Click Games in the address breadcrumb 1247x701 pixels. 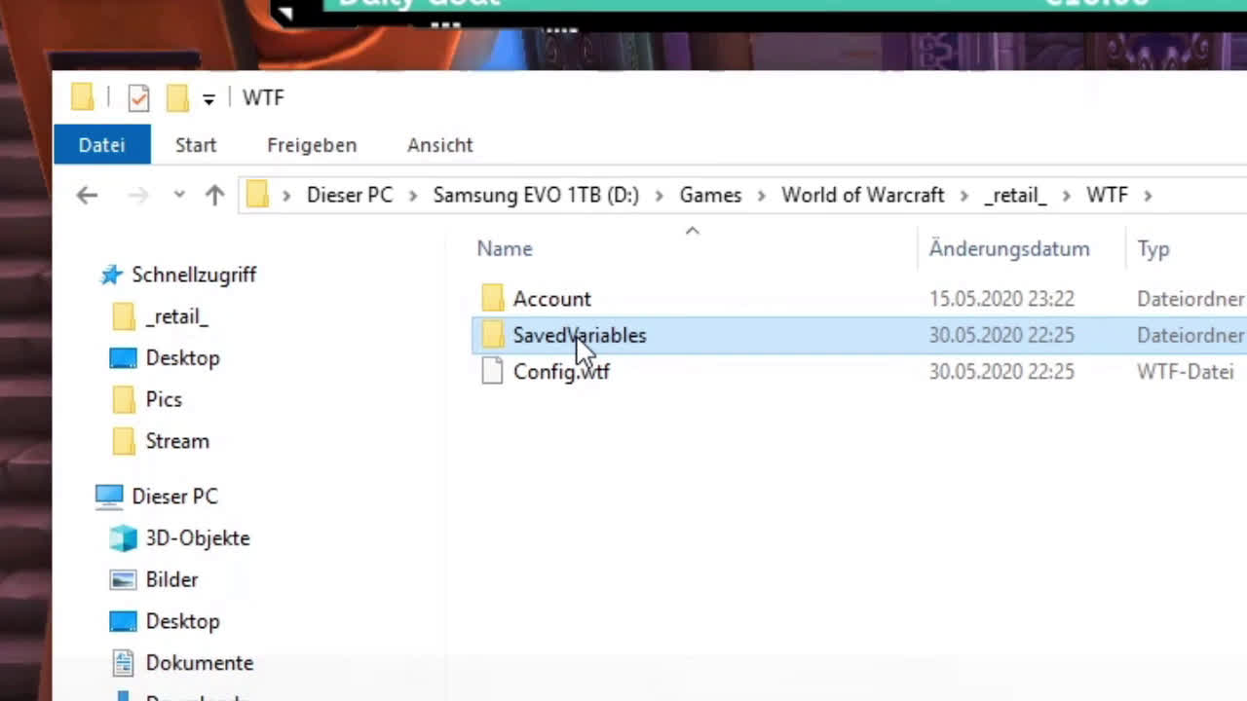pyautogui.click(x=710, y=196)
